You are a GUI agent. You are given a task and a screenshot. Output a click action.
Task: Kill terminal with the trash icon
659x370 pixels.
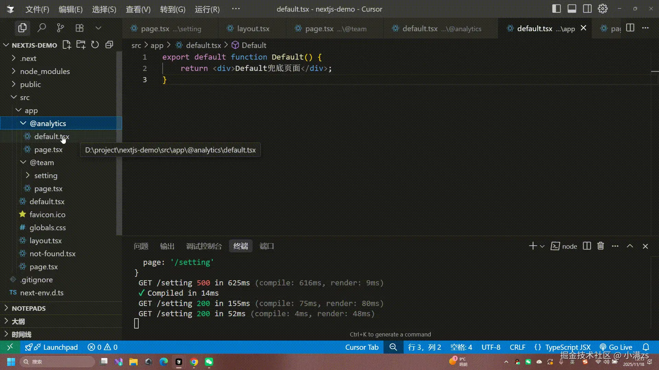(x=601, y=246)
